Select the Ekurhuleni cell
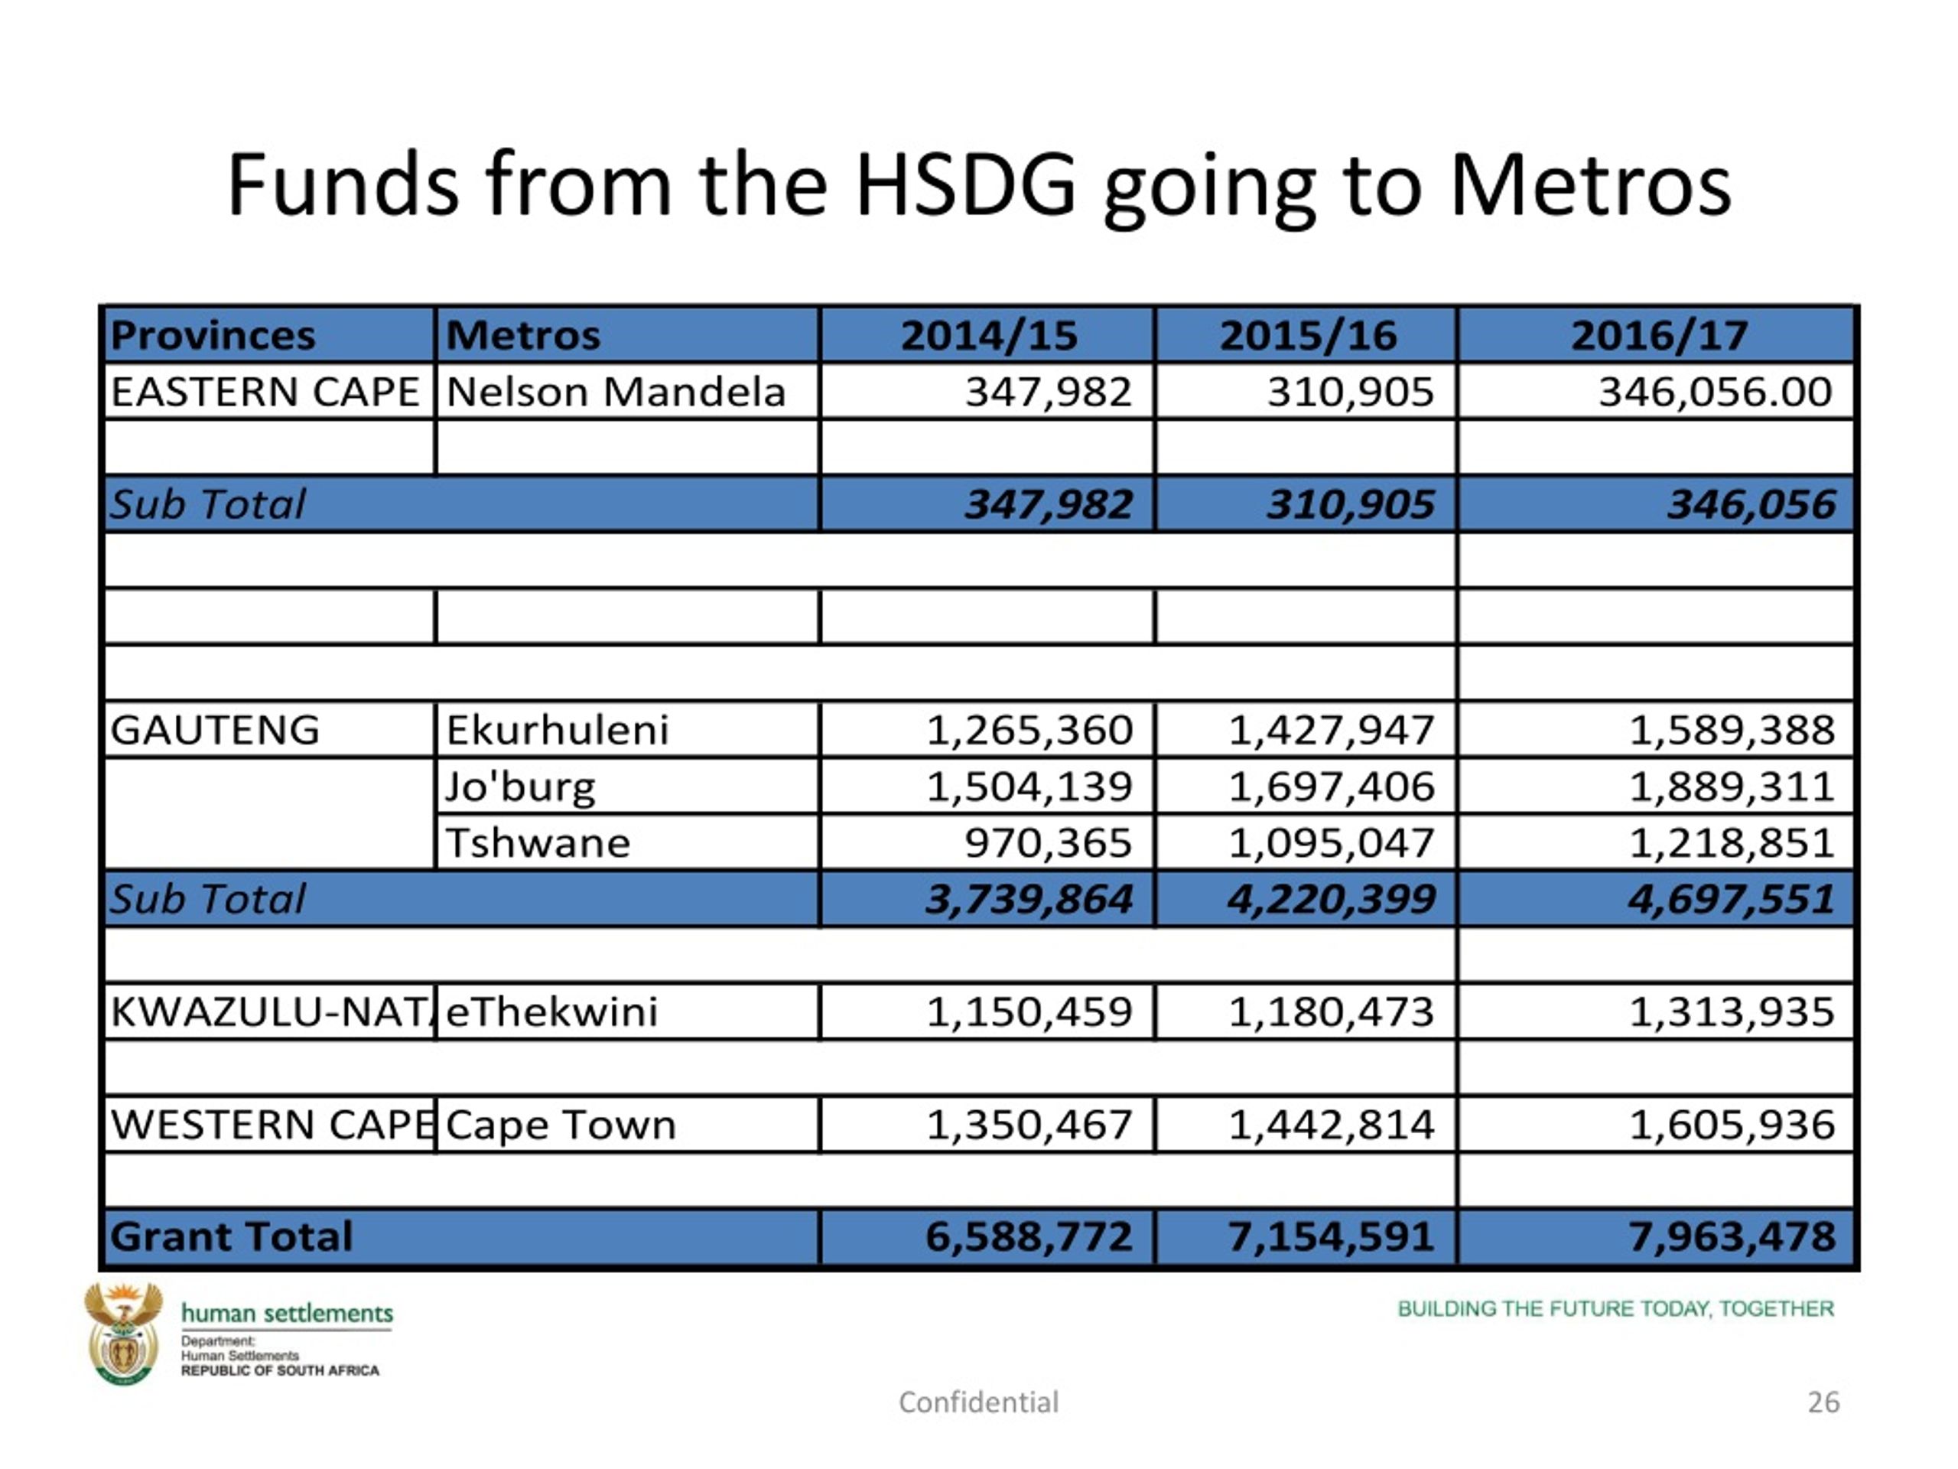Viewport: 1958px width, 1469px height. [x=628, y=730]
